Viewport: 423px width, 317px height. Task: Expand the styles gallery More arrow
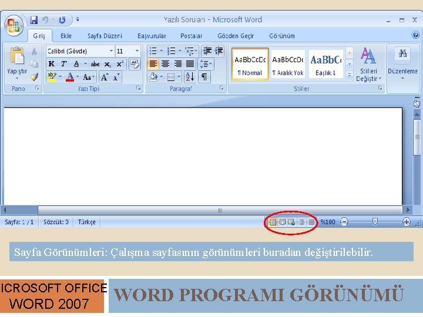coord(350,76)
